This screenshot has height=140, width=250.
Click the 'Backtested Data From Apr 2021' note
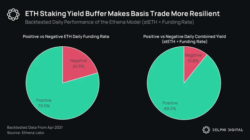coord(35,128)
